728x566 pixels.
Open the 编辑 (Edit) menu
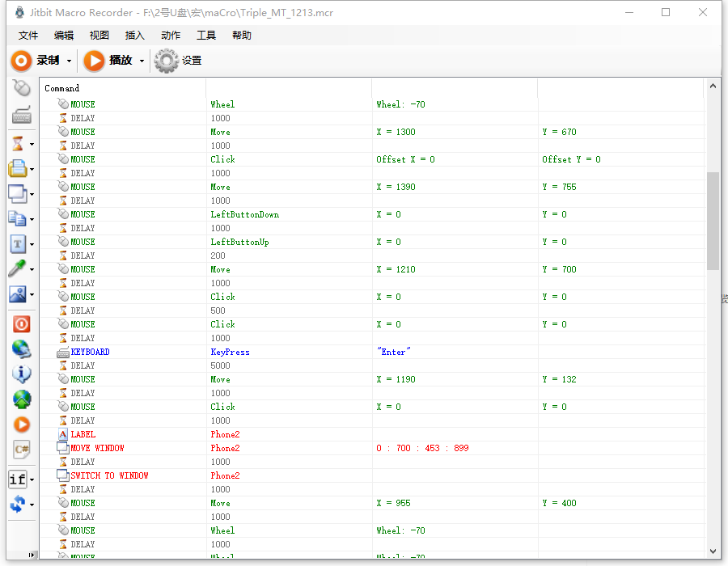coord(64,36)
